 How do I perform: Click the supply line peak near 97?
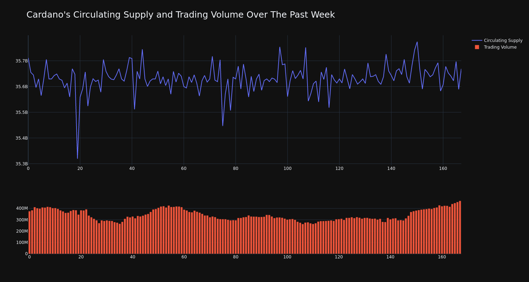click(x=280, y=47)
